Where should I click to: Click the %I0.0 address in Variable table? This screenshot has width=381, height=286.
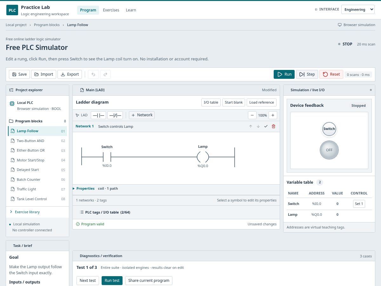point(317,204)
